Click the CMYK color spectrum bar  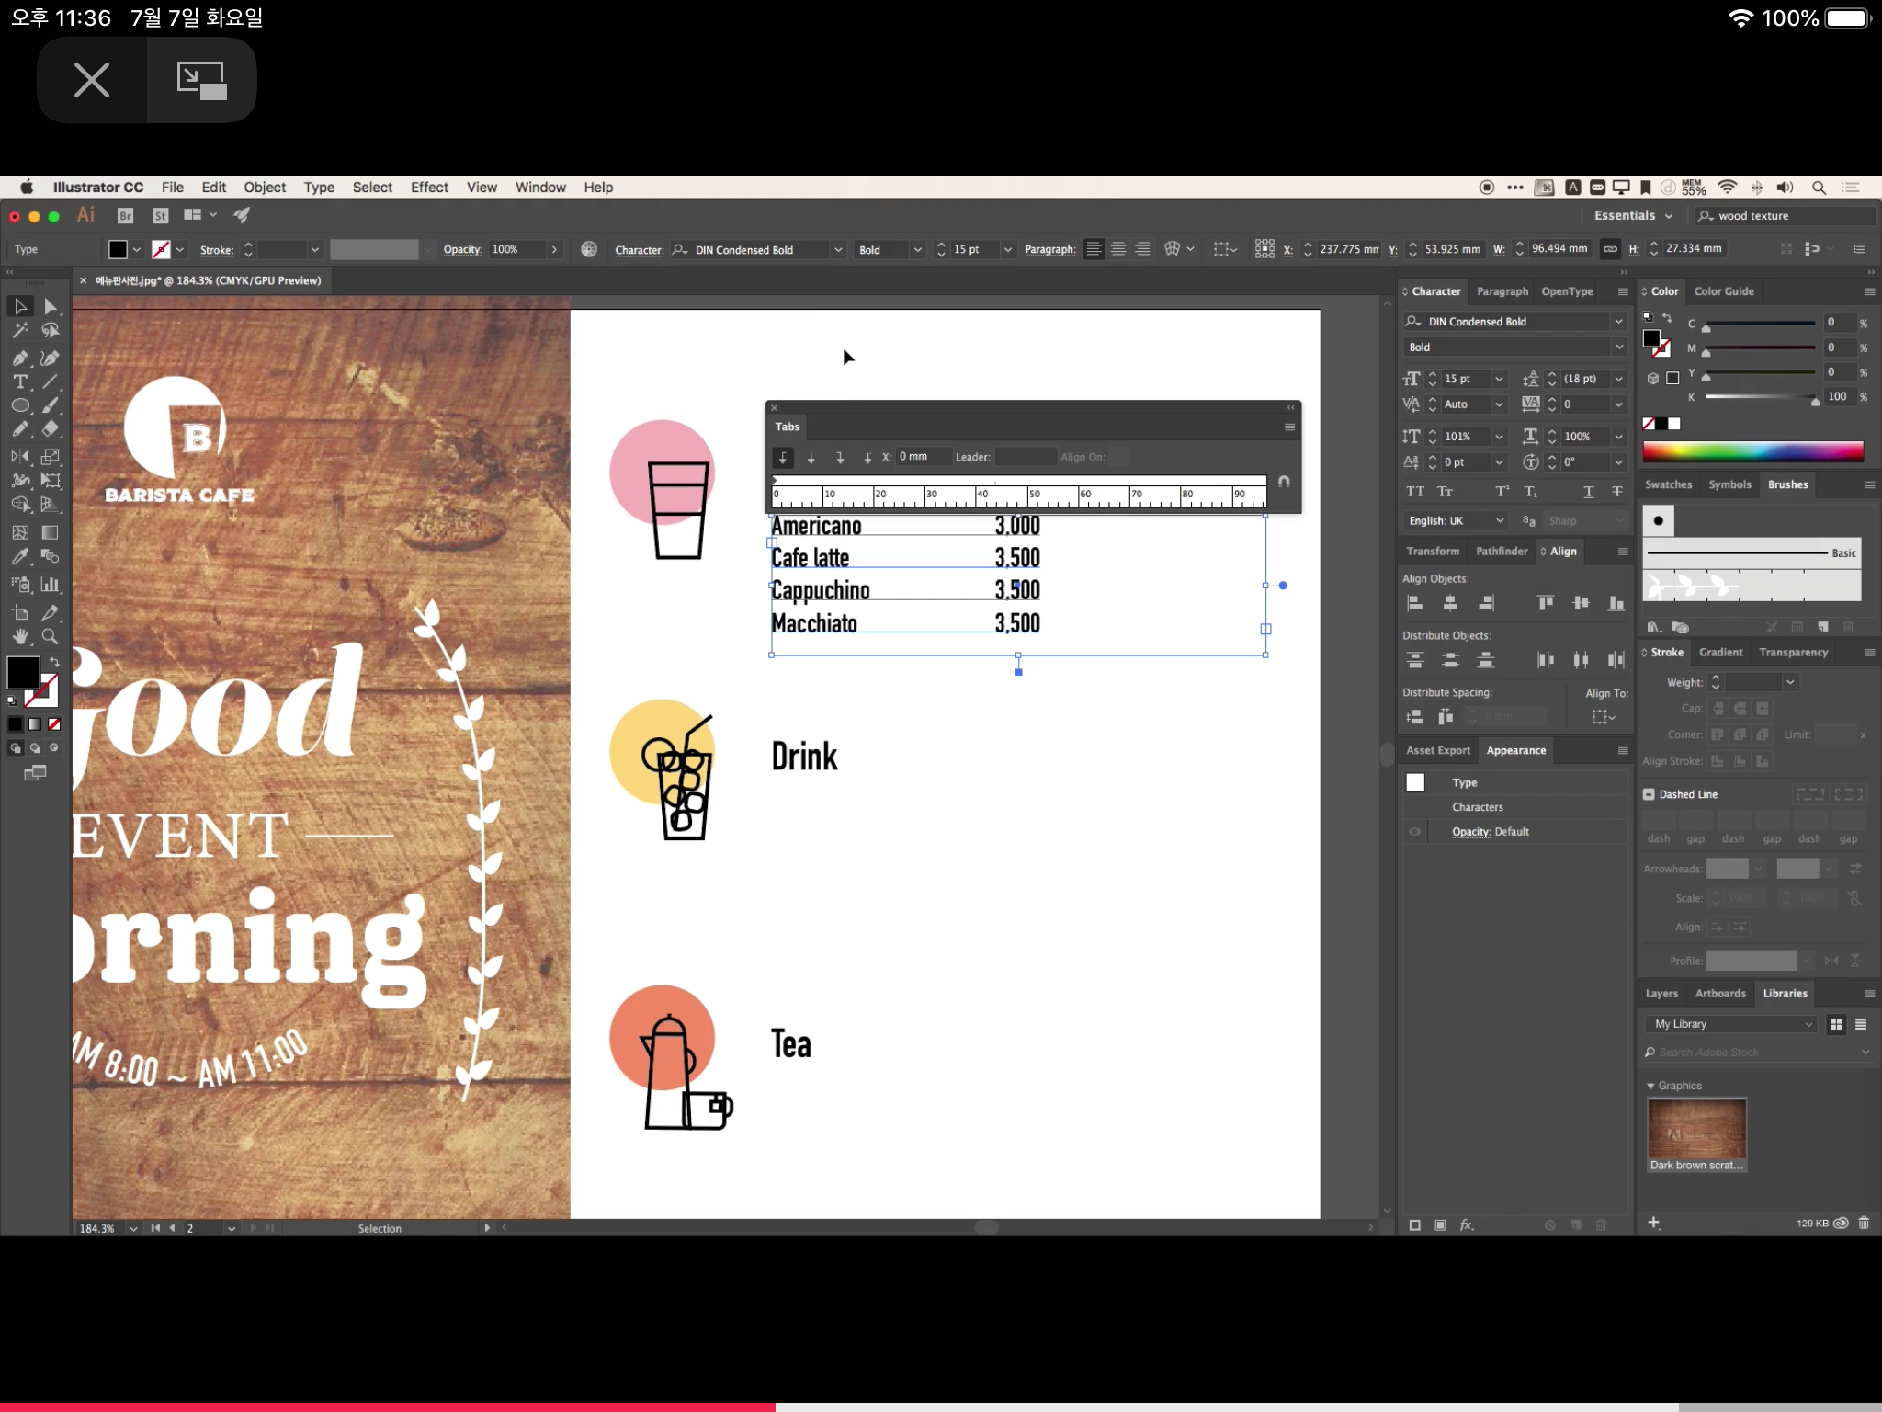coord(1752,450)
